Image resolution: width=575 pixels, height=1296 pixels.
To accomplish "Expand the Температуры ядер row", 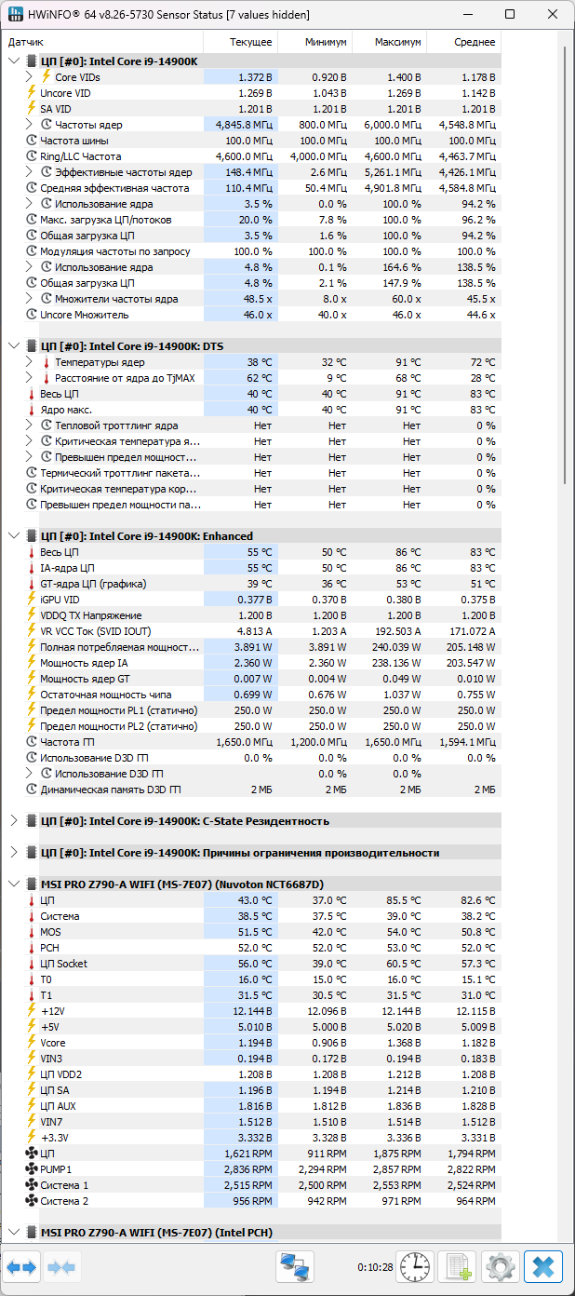I will [30, 362].
